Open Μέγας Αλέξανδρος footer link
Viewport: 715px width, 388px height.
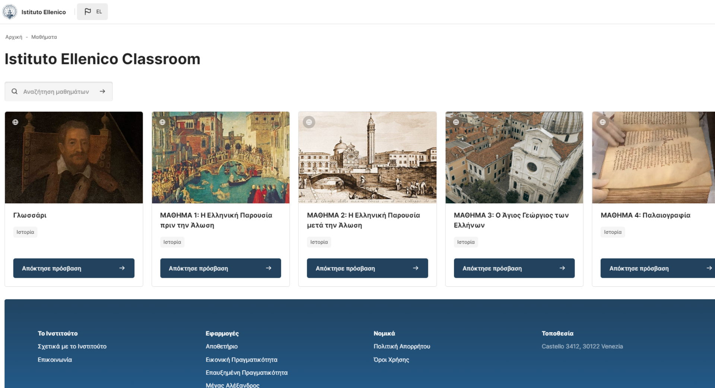[232, 385]
